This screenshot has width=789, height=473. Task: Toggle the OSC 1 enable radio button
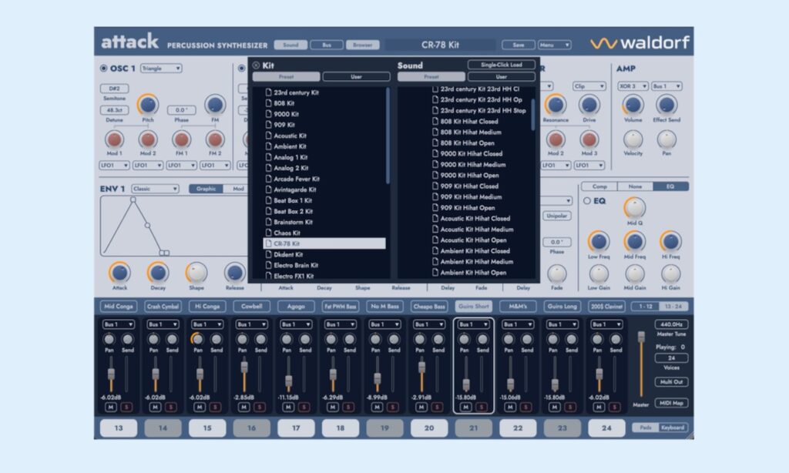coord(104,69)
